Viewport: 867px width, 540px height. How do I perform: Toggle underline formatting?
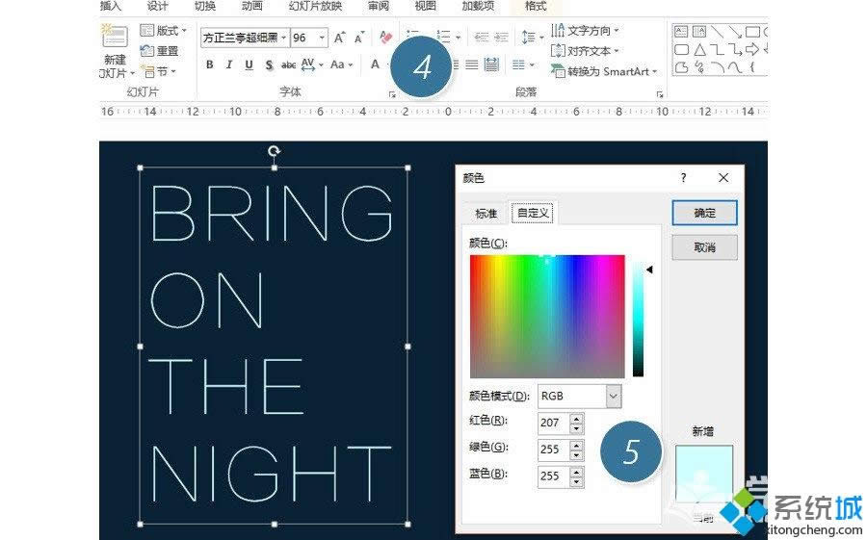249,64
